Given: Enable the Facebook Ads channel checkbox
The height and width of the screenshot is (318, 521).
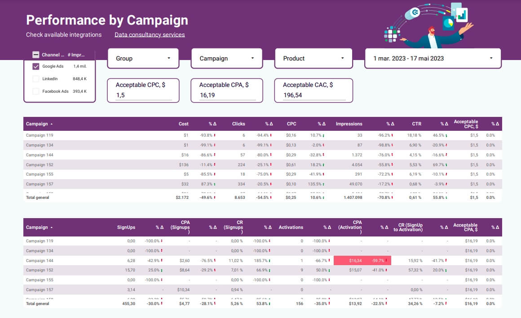Looking at the screenshot, I should pyautogui.click(x=35, y=91).
